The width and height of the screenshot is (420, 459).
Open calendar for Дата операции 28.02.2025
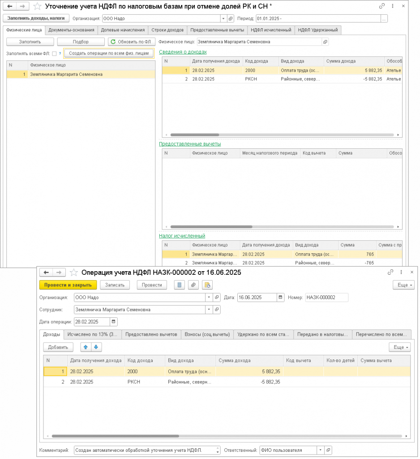tap(113, 322)
